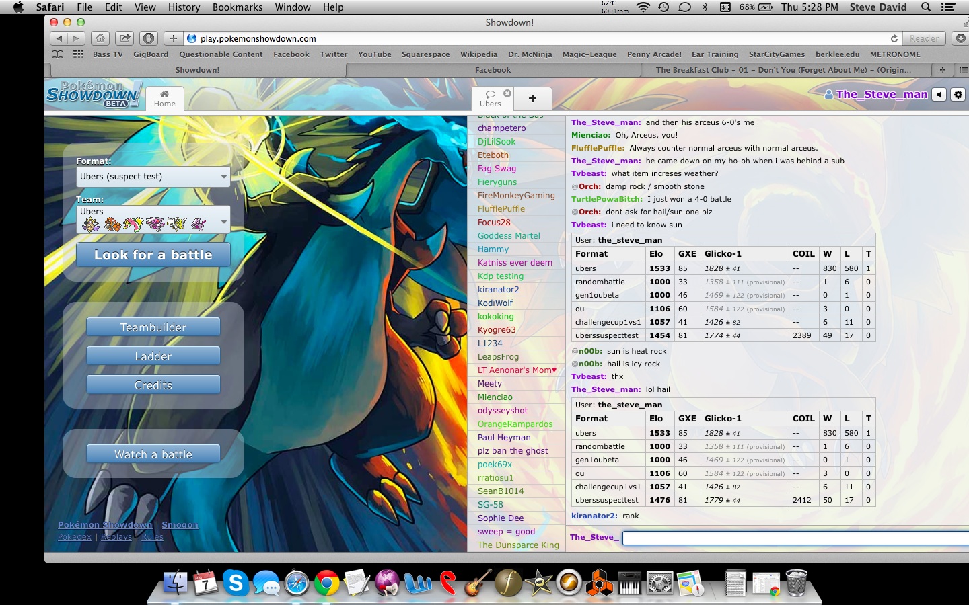Open the Bookmarks menu
Image resolution: width=969 pixels, height=605 pixels.
coord(238,7)
